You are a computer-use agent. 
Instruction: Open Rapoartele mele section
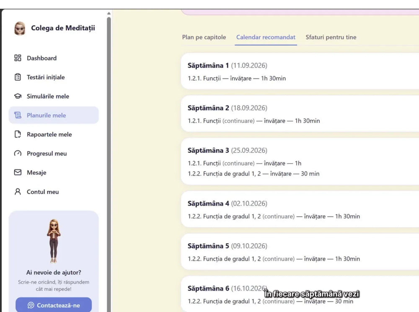54,134
